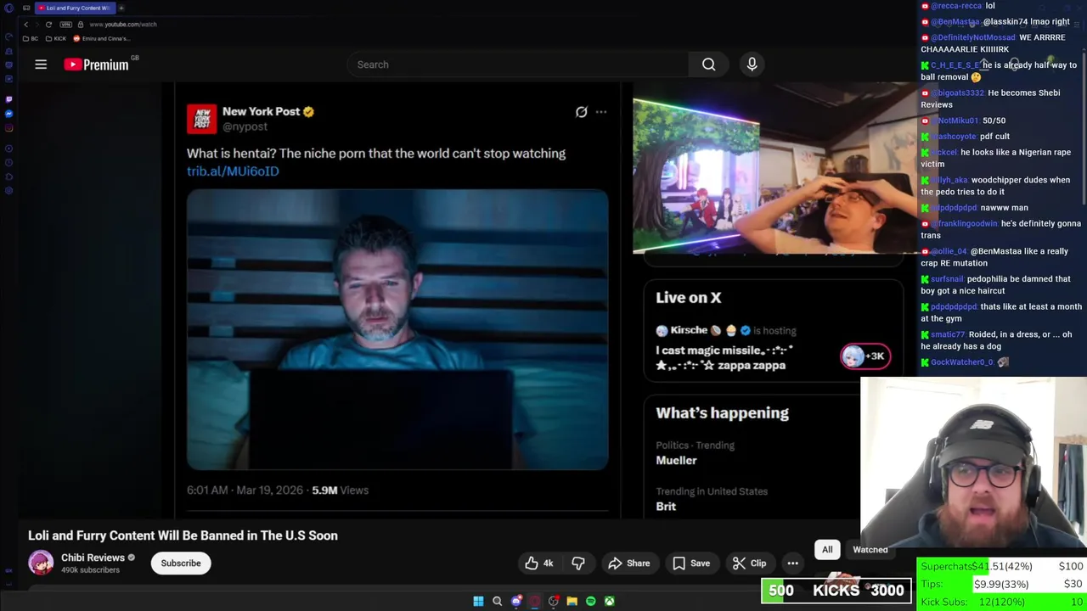This screenshot has height=611, width=1087.
Task: Open the Windows Start button
Action: click(x=478, y=602)
